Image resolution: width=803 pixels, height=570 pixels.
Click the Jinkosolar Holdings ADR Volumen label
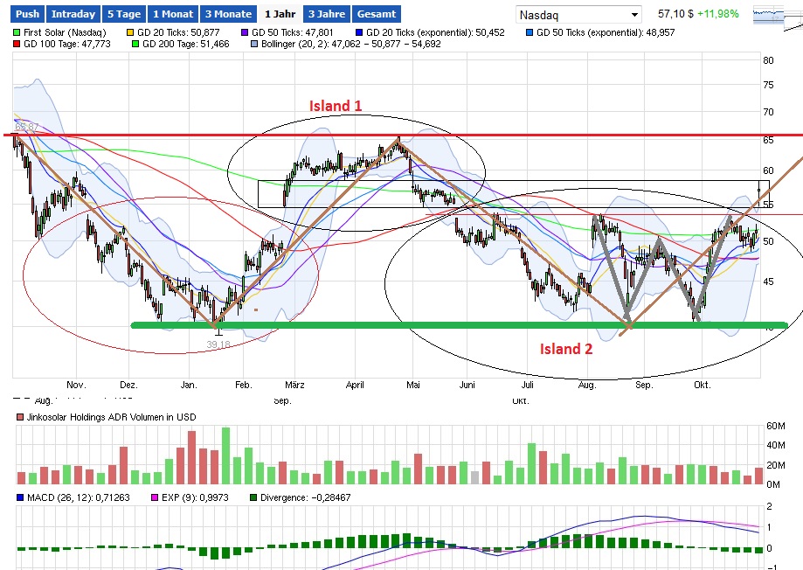click(x=112, y=417)
